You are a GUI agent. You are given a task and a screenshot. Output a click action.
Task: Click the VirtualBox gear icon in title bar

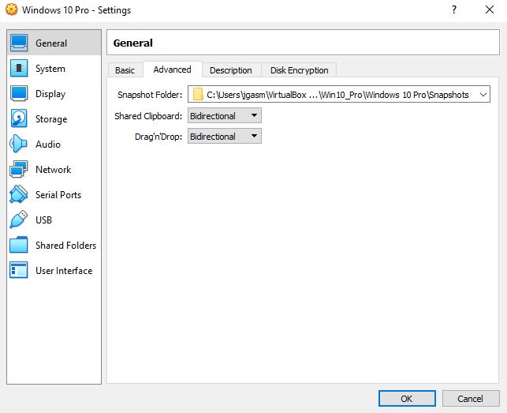pyautogui.click(x=11, y=9)
